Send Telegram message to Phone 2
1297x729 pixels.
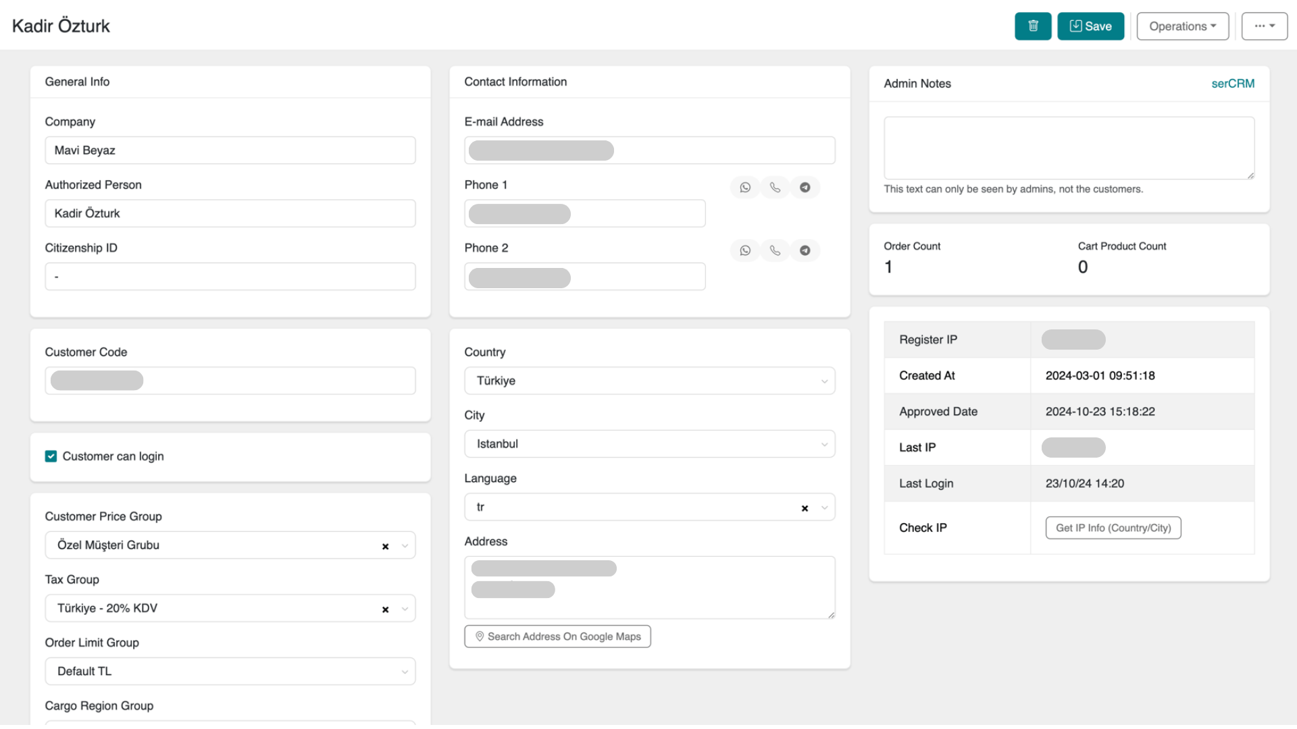click(x=805, y=250)
